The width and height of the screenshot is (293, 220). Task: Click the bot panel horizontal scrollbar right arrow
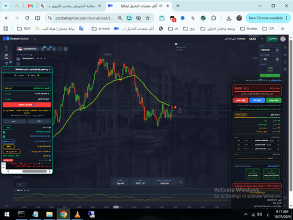click(50, 171)
